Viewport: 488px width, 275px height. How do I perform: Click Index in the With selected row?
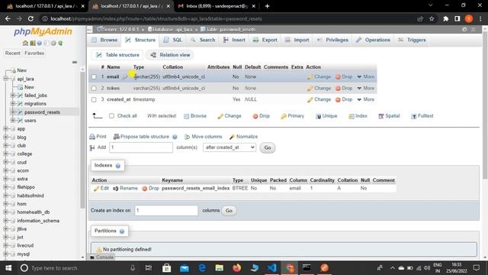(x=358, y=116)
